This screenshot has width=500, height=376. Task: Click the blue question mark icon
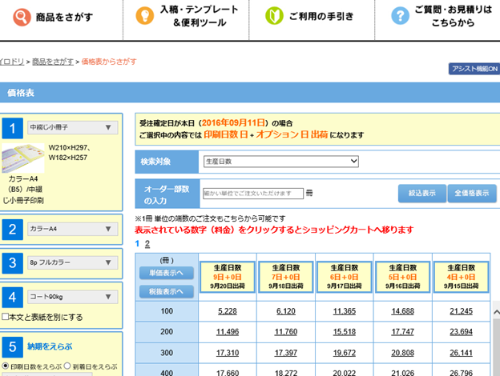[400, 16]
